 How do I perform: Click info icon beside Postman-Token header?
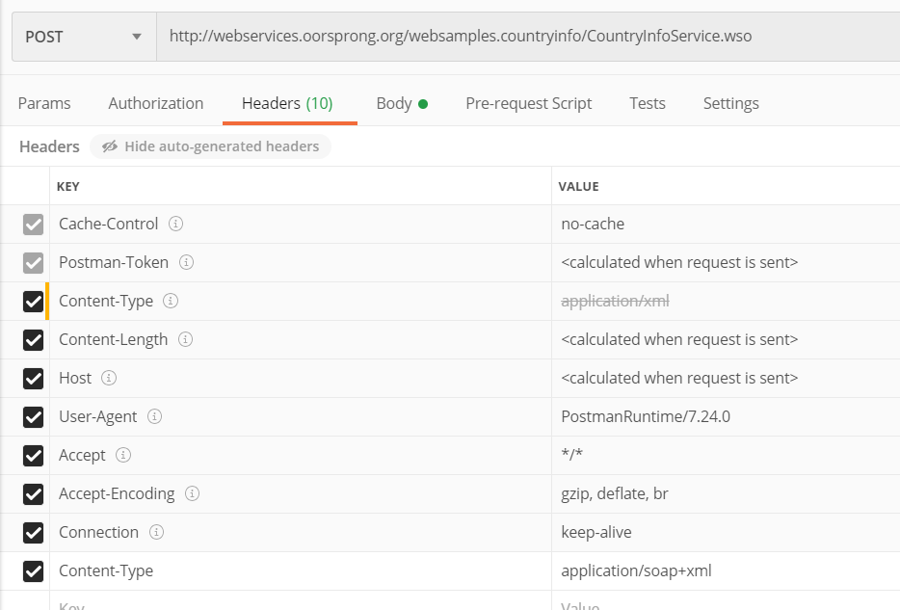(187, 262)
